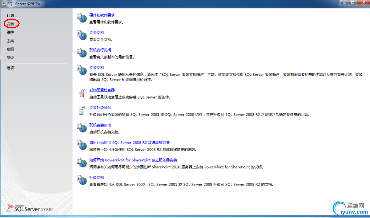Click the description text 查看安全文档。
This screenshot has height=218, width=370.
(101, 40)
